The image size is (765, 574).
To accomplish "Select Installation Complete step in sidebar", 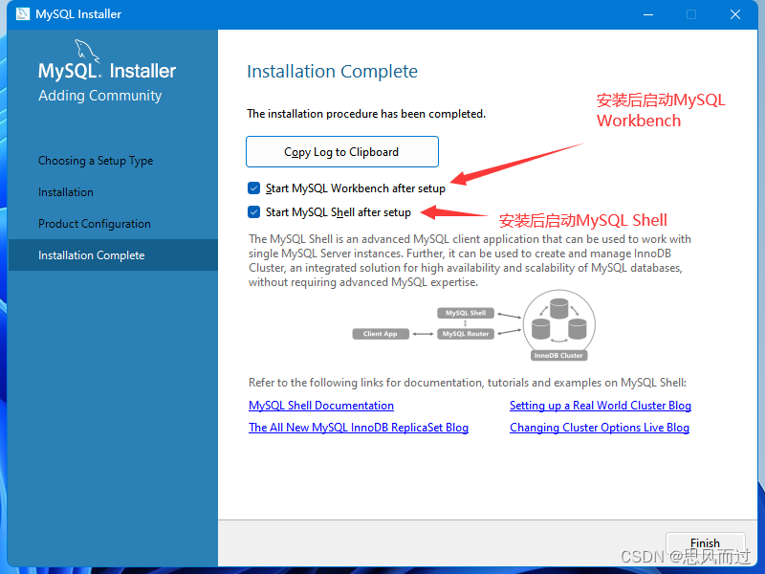I will (x=113, y=254).
